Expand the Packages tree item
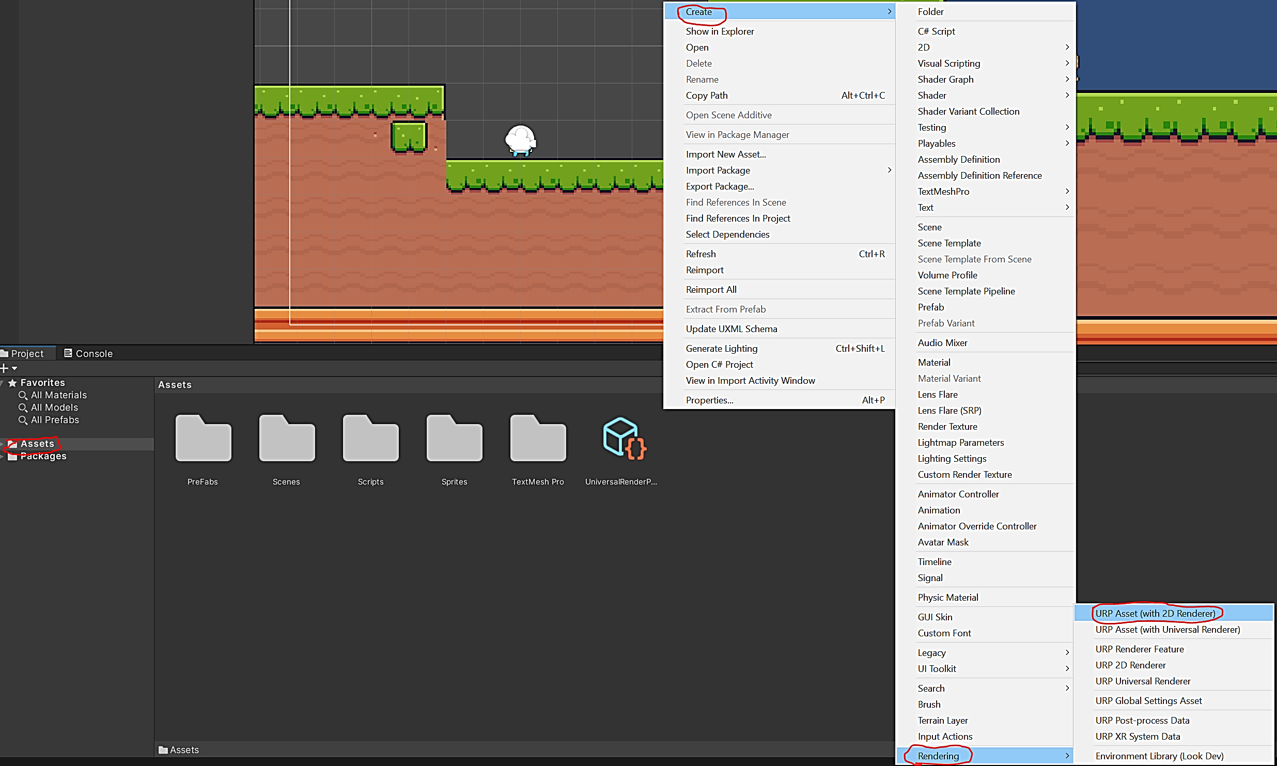This screenshot has height=766, width=1277. pyautogui.click(x=3, y=457)
